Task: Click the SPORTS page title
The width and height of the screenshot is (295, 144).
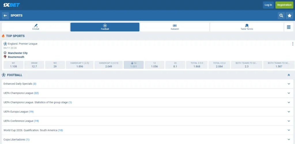Action: pos(16,16)
